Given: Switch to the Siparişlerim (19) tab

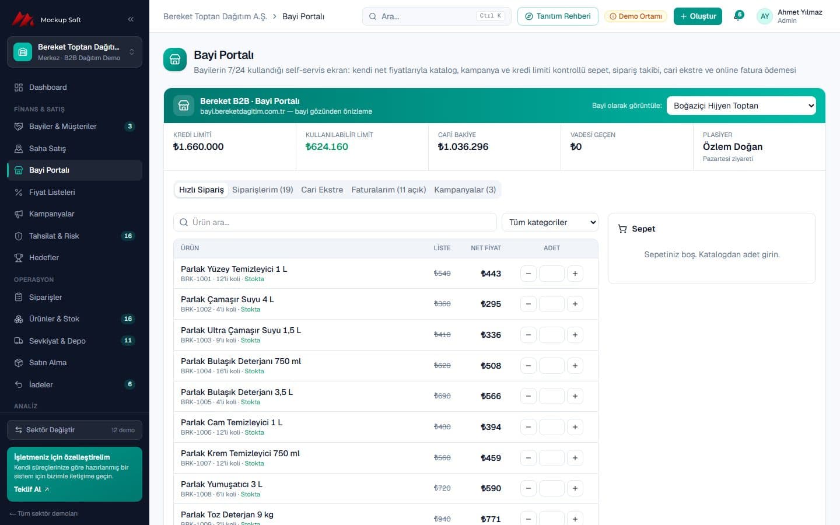Looking at the screenshot, I should click(x=262, y=190).
